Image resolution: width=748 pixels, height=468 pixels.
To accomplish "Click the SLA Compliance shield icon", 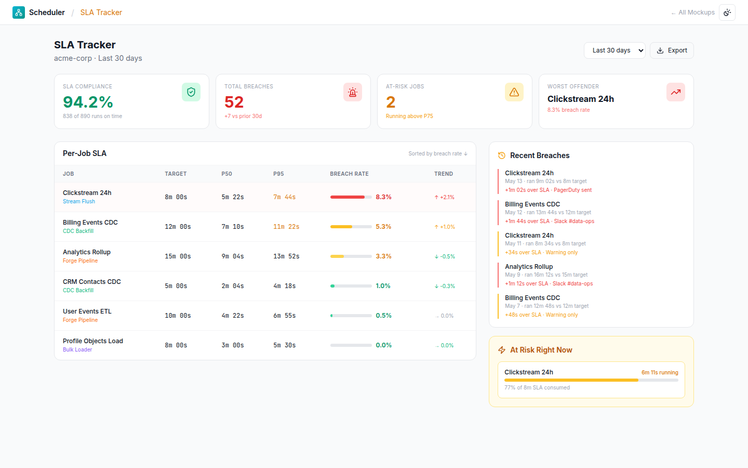I will click(x=191, y=92).
